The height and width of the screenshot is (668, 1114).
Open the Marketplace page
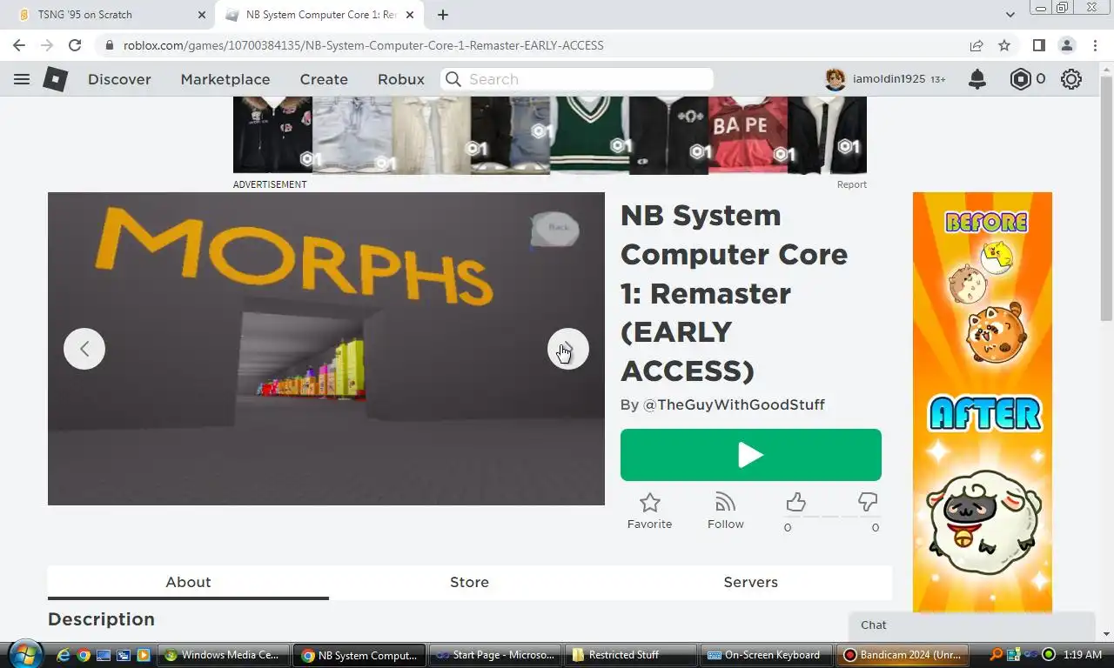coord(225,79)
